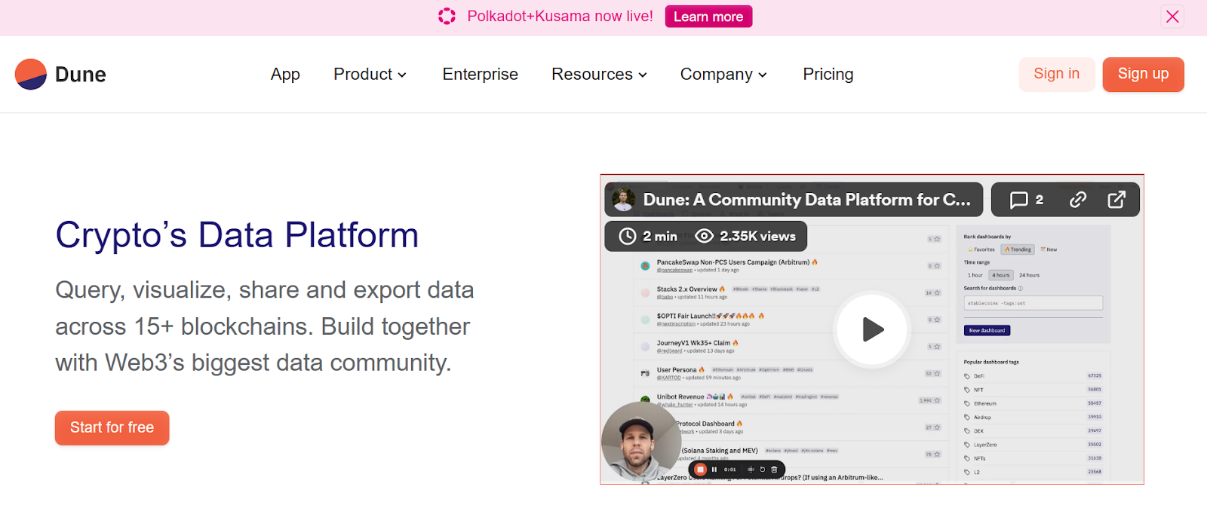Copy video link with chain icon

point(1078,200)
